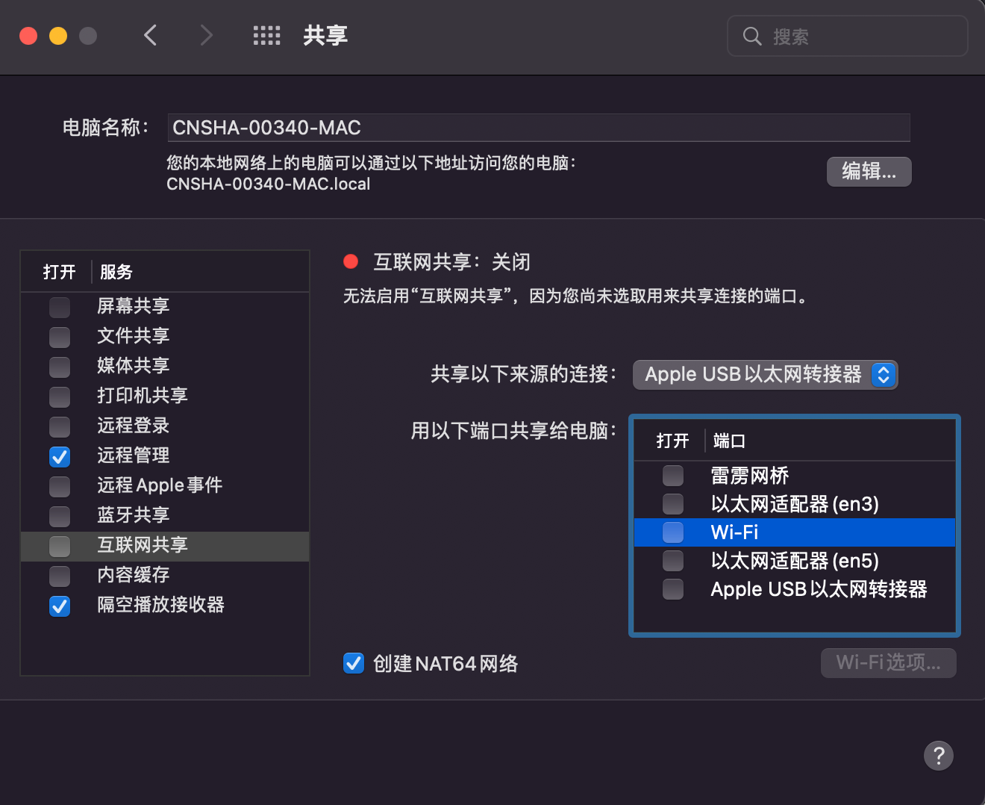
Task: Click the 编辑… button
Action: click(869, 171)
